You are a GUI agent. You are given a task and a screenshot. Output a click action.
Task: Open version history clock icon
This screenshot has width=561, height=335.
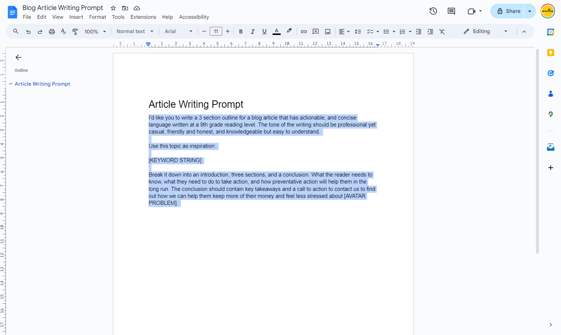tap(433, 11)
